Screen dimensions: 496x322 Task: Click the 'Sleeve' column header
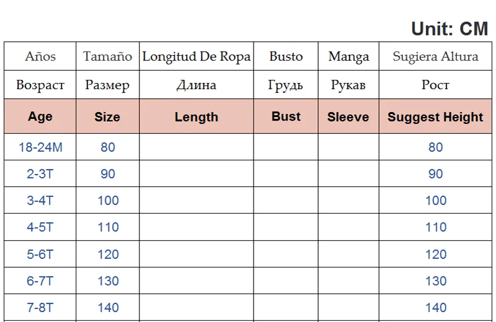(x=348, y=116)
